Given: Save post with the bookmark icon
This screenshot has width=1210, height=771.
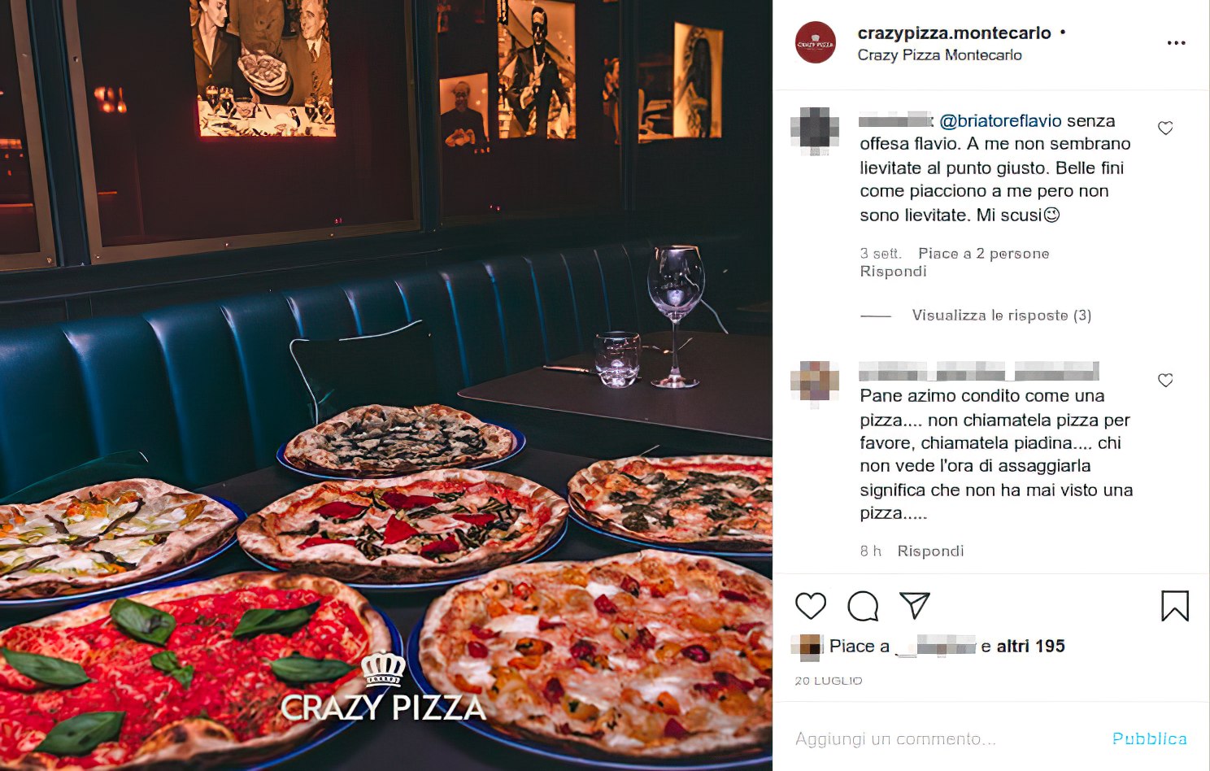Looking at the screenshot, I should pyautogui.click(x=1175, y=606).
